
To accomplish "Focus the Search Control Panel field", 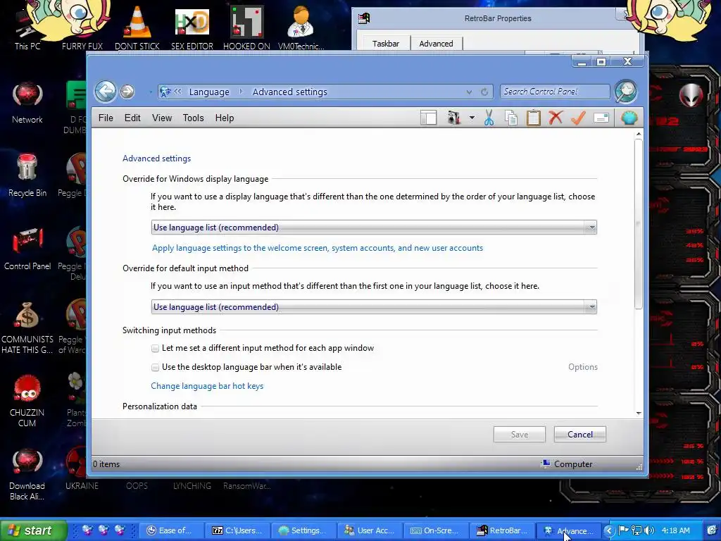I will pos(555,92).
